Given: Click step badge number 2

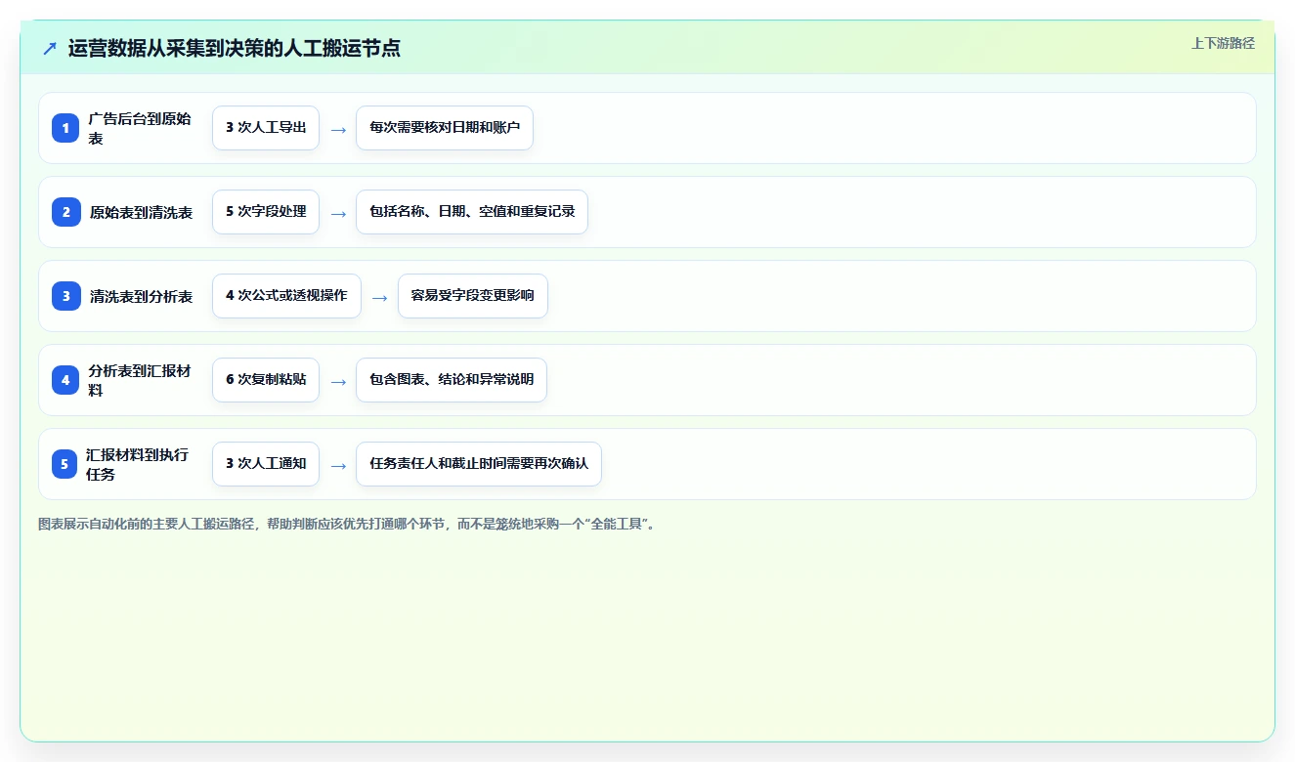Looking at the screenshot, I should (x=65, y=212).
